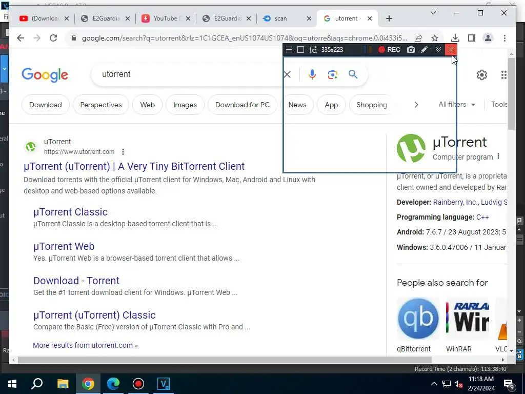The image size is (525, 394).
Task: Open the Chrome profile avatar
Action: click(488, 38)
